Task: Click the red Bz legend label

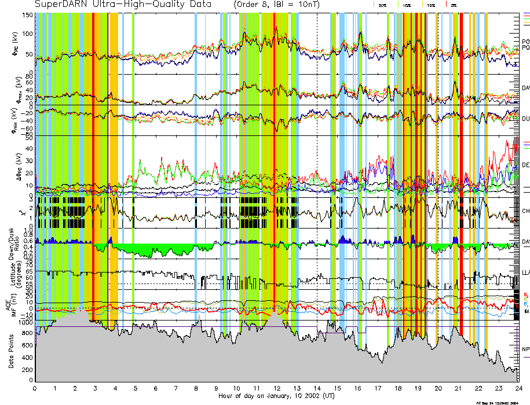Action: click(525, 294)
